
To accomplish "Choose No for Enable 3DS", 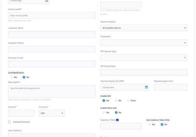I will click(116, 101).
